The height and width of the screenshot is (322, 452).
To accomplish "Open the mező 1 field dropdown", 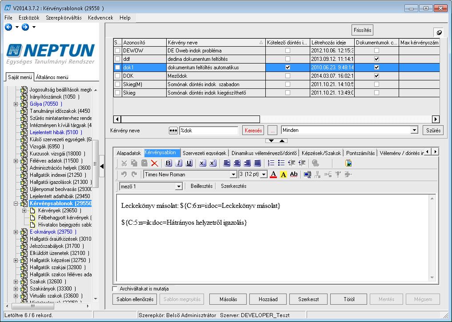I will [179, 187].
